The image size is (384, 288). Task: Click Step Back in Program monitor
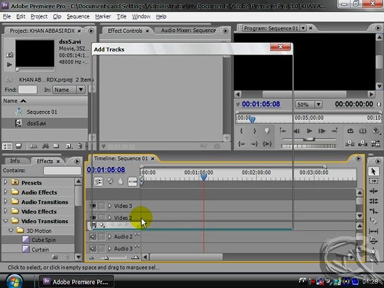pyautogui.click(x=296, y=131)
